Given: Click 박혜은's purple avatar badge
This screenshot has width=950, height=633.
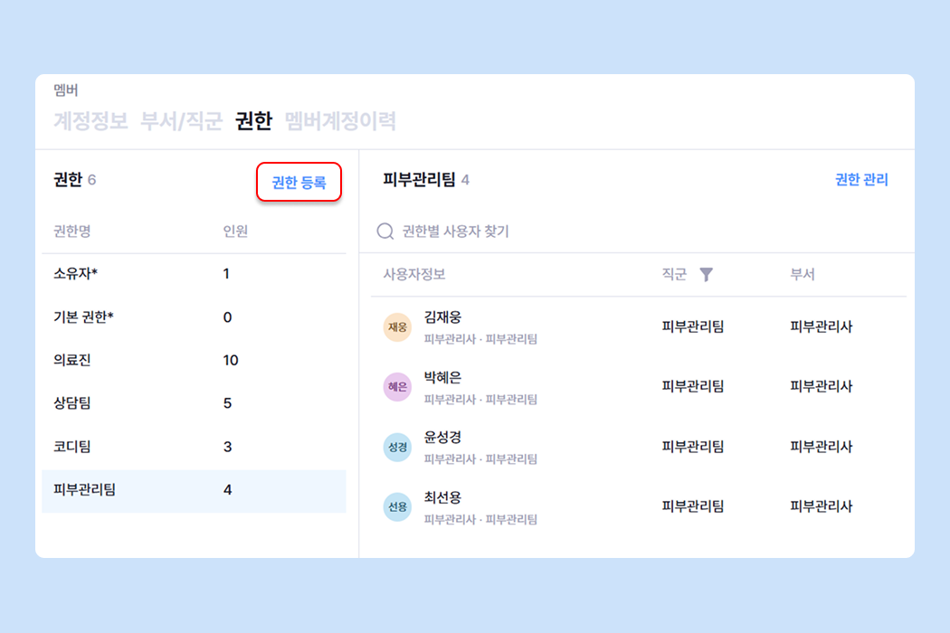Looking at the screenshot, I should [397, 386].
